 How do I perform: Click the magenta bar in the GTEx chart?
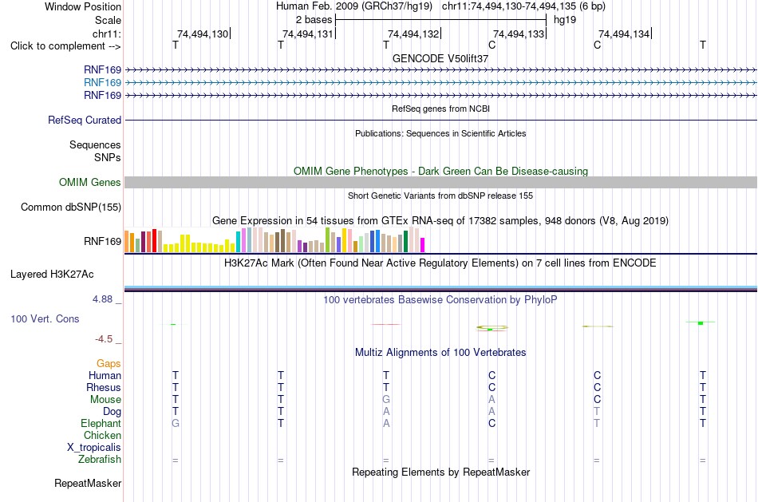423,245
